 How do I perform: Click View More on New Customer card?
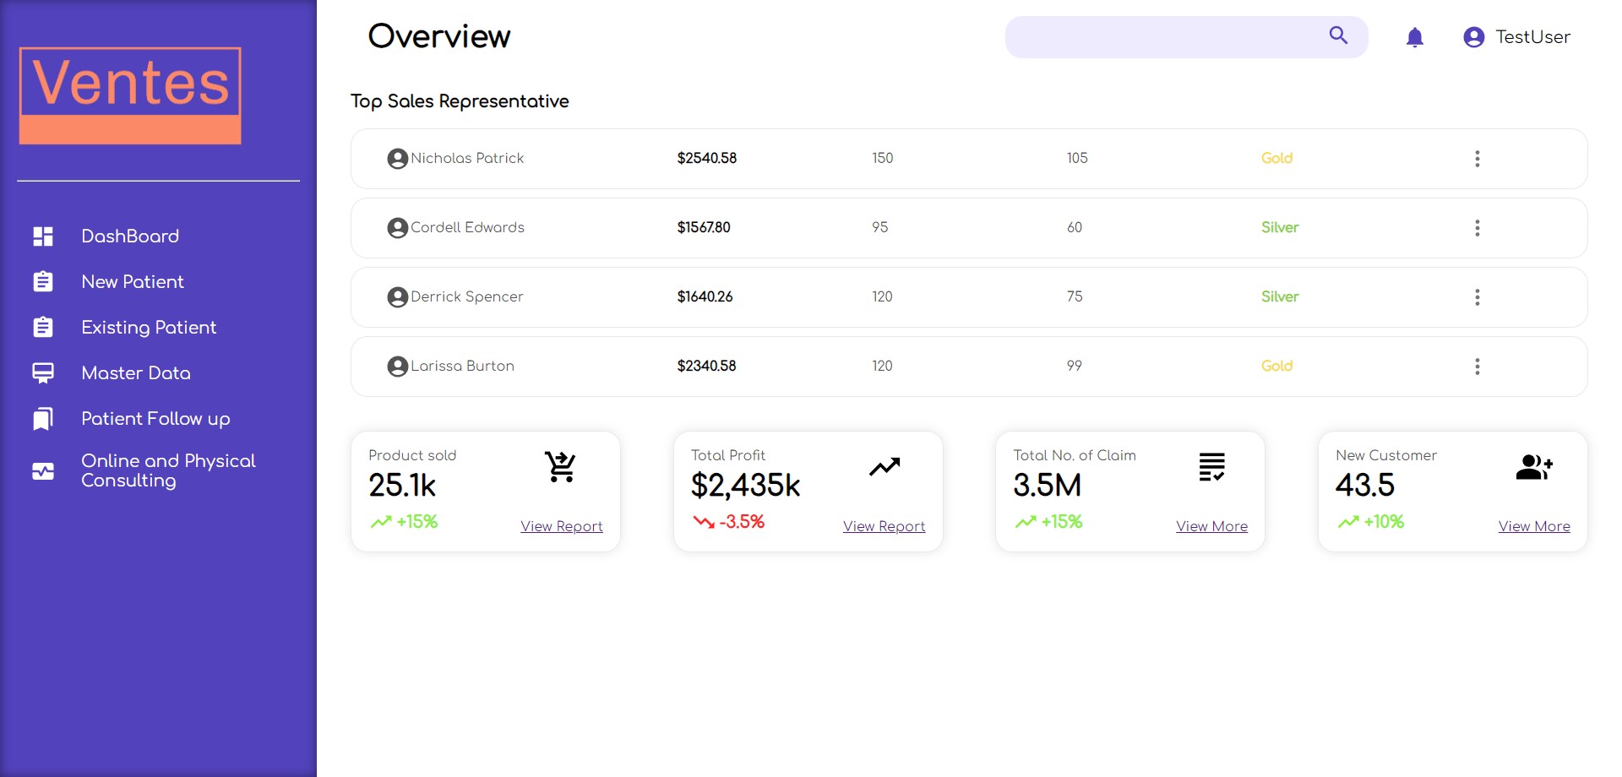coord(1534,526)
